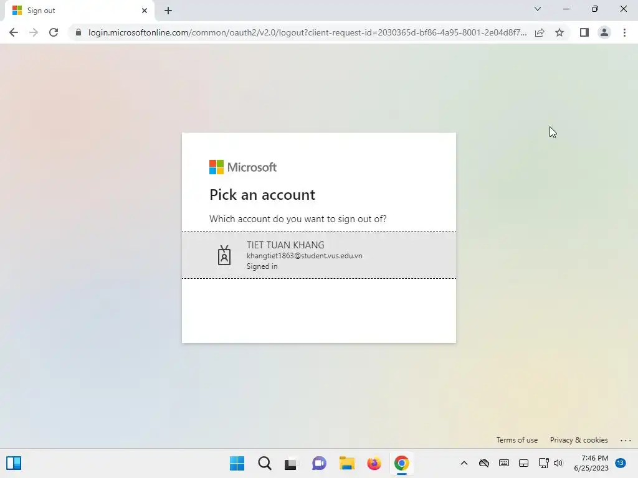Minimize the Chrome window

pos(566,9)
